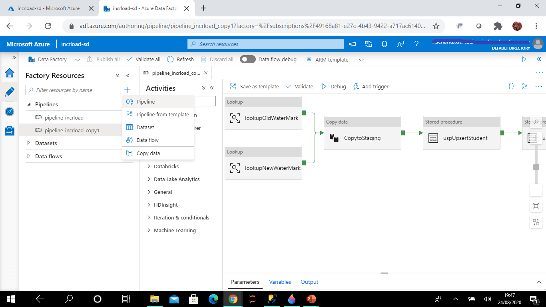Click the Filter resources by name field

click(73, 90)
